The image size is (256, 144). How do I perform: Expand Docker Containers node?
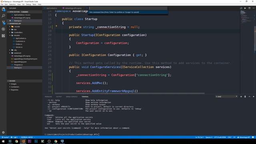coord(24,87)
